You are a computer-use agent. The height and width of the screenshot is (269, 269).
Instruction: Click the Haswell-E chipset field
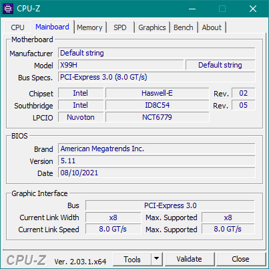[x=157, y=93]
